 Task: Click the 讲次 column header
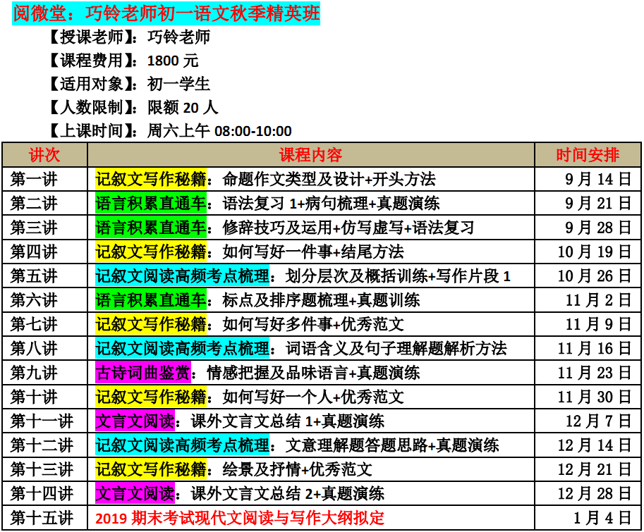click(x=44, y=154)
